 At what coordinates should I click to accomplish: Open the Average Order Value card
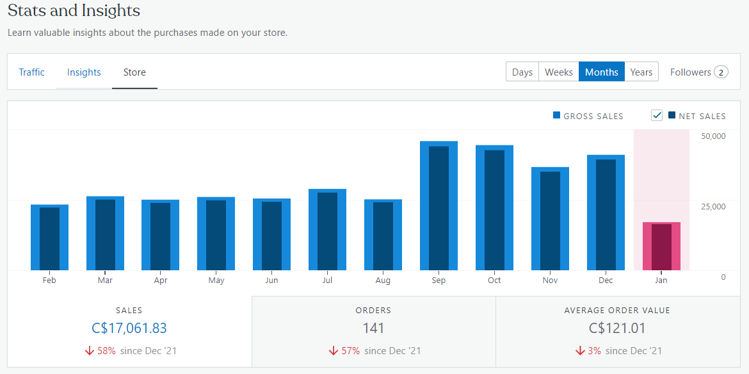point(618,332)
